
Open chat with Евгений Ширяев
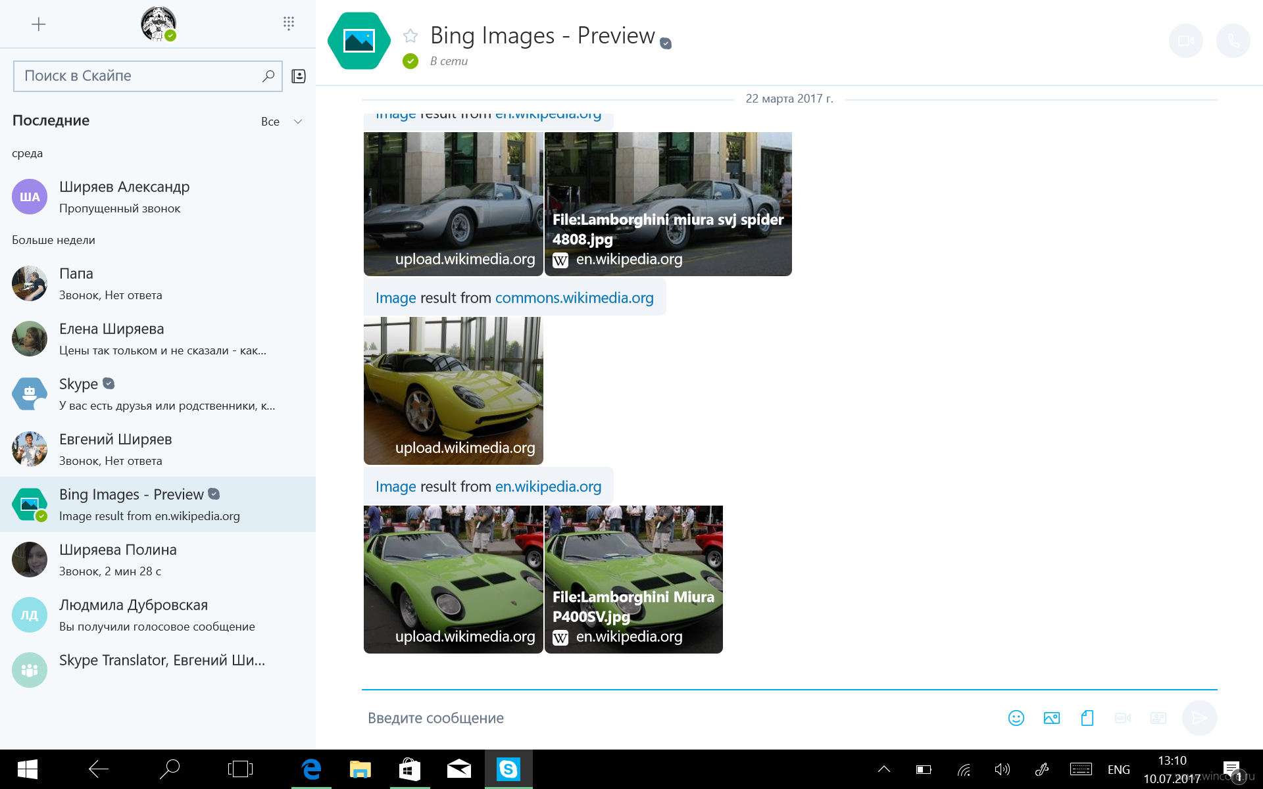coord(158,449)
